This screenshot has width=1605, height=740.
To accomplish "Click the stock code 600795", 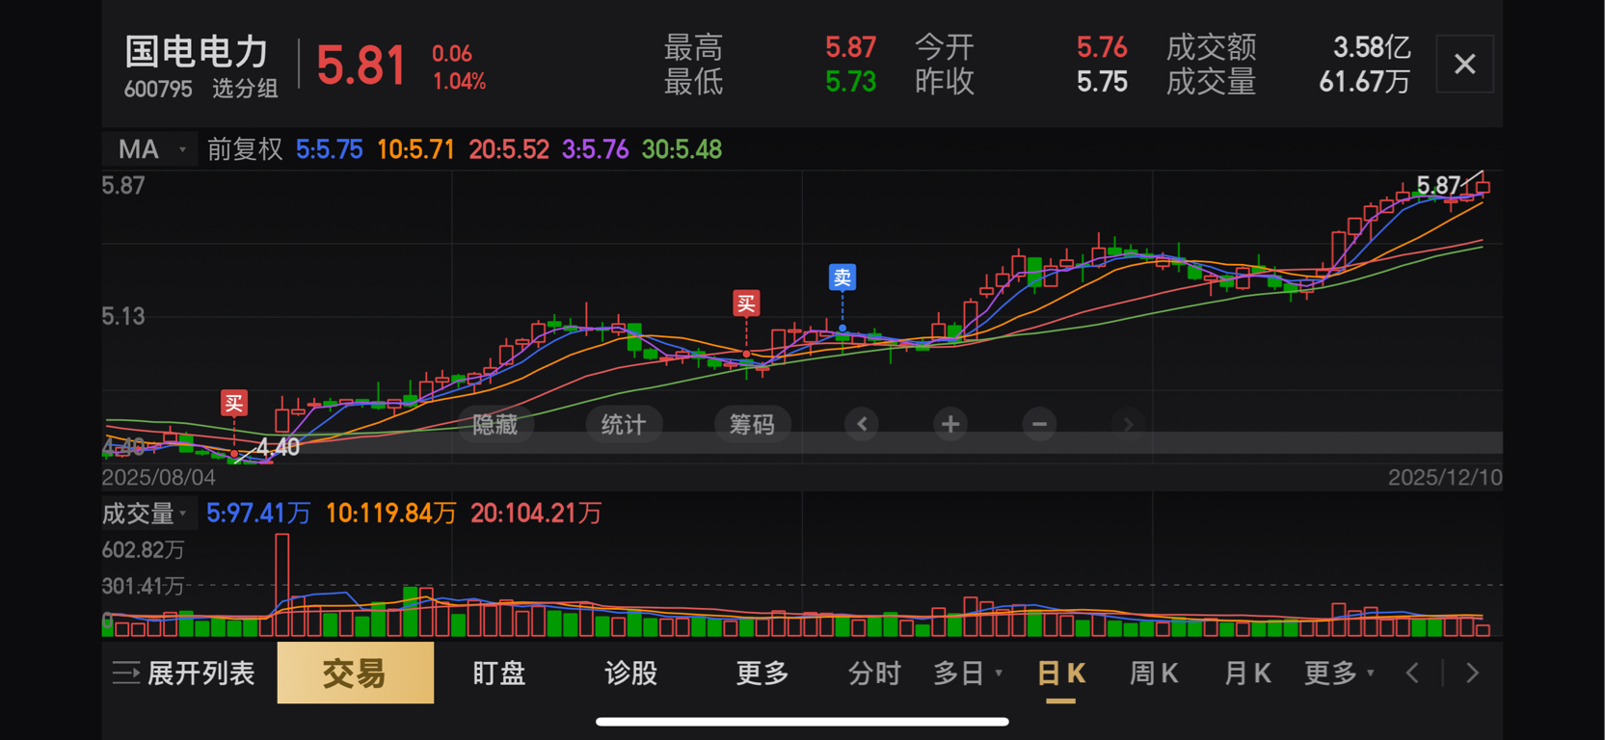I will 158,90.
